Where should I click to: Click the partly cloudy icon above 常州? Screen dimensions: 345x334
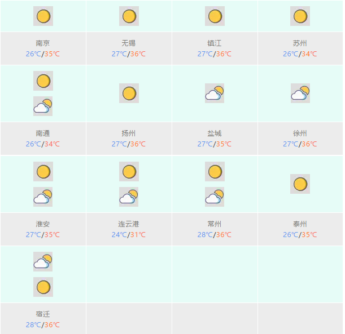click(215, 197)
